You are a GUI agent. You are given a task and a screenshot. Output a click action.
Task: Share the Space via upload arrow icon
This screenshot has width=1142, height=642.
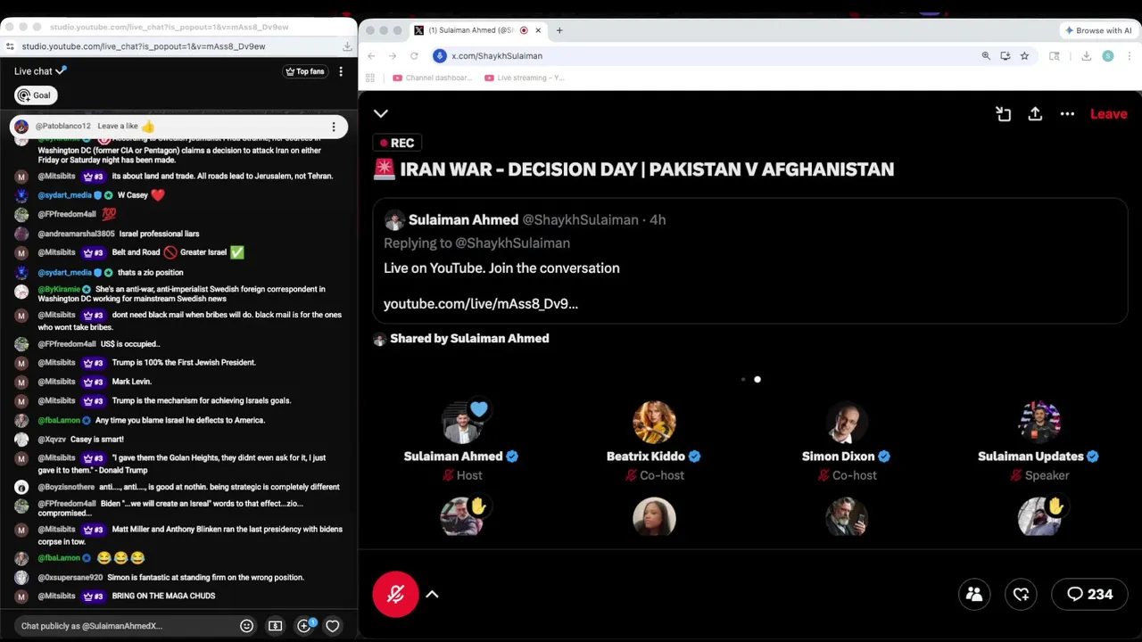[x=1035, y=113]
